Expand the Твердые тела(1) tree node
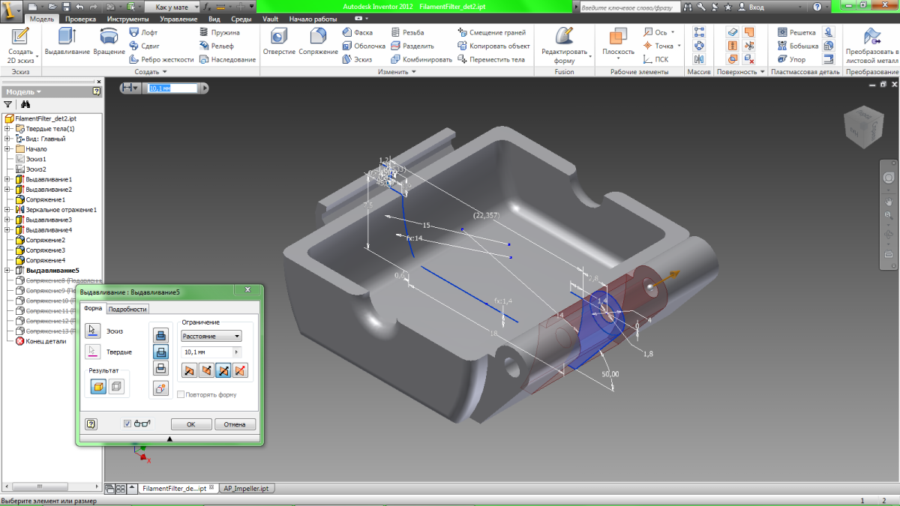The height and width of the screenshot is (506, 900). click(x=7, y=129)
